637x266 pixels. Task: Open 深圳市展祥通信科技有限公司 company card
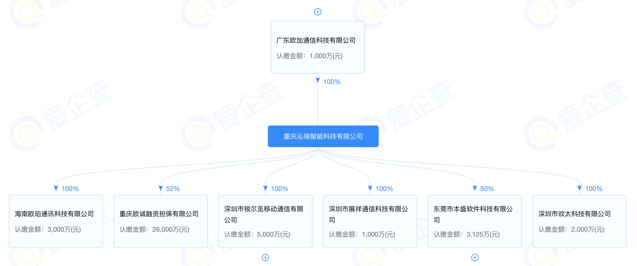pos(370,221)
